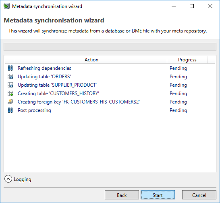This screenshot has height=203, width=220.
Task: Click the Progress column header
Action: 187,60
